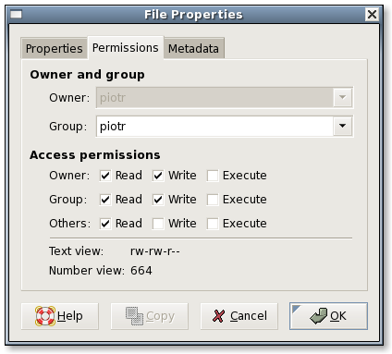Click the Copy pages icon

(134, 316)
